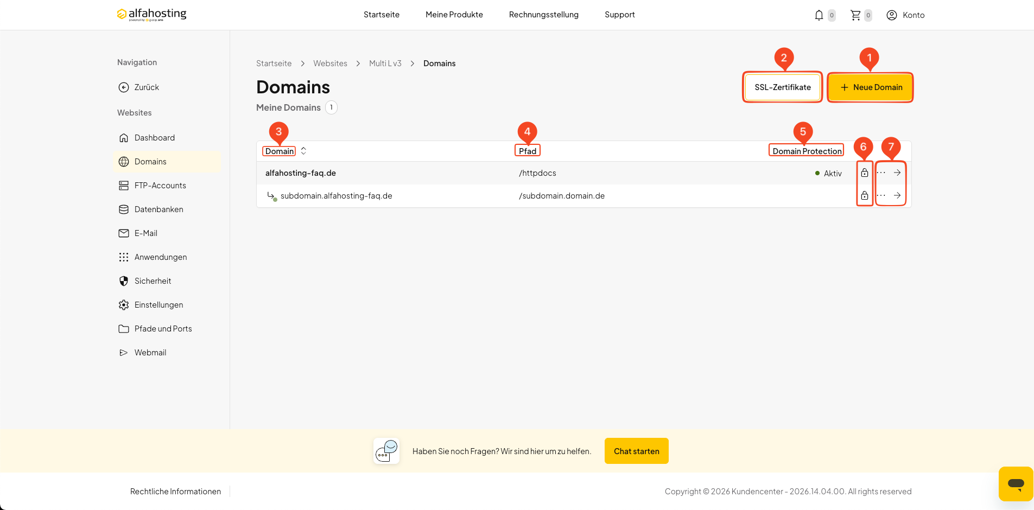Click the Startseite breadcrumb link

pyautogui.click(x=274, y=63)
